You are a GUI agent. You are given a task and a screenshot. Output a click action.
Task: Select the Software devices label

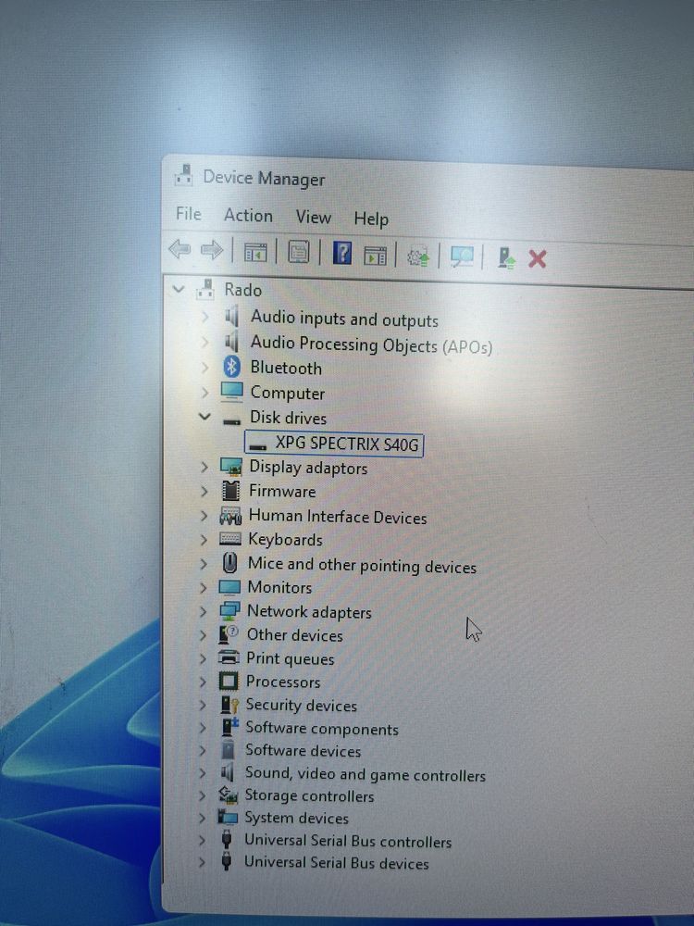coord(303,751)
